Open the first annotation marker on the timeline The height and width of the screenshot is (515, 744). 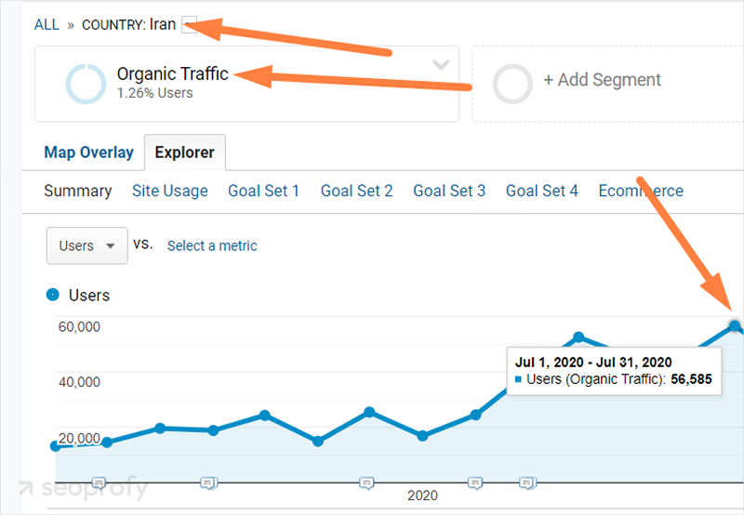click(x=100, y=482)
